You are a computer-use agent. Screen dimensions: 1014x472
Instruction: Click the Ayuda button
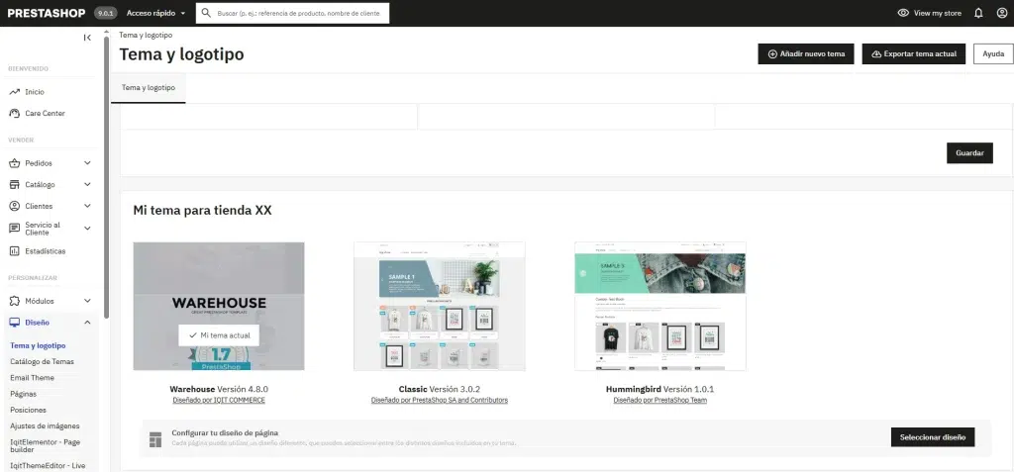pos(993,53)
